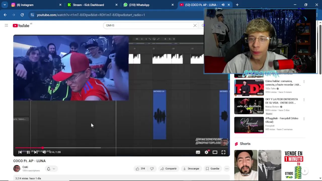
Task: Expand the 3.2 K vistas description box
Action: [x=122, y=178]
